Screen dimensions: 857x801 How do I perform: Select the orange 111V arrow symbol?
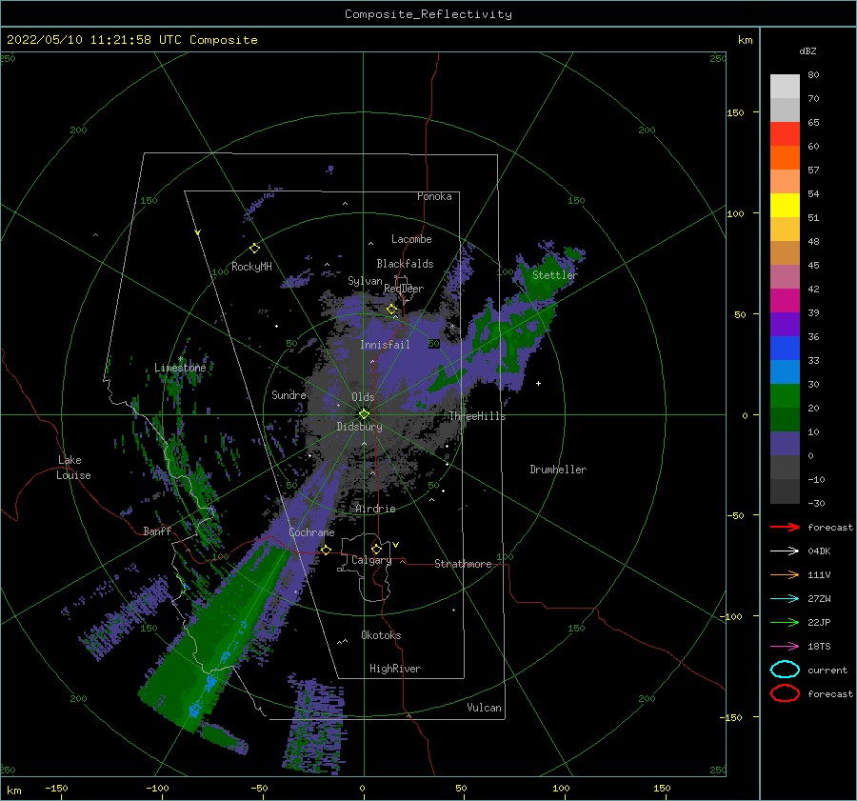click(x=785, y=574)
